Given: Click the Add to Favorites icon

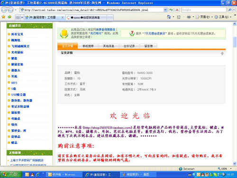Looking at the screenshot, I should [x=9, y=17].
